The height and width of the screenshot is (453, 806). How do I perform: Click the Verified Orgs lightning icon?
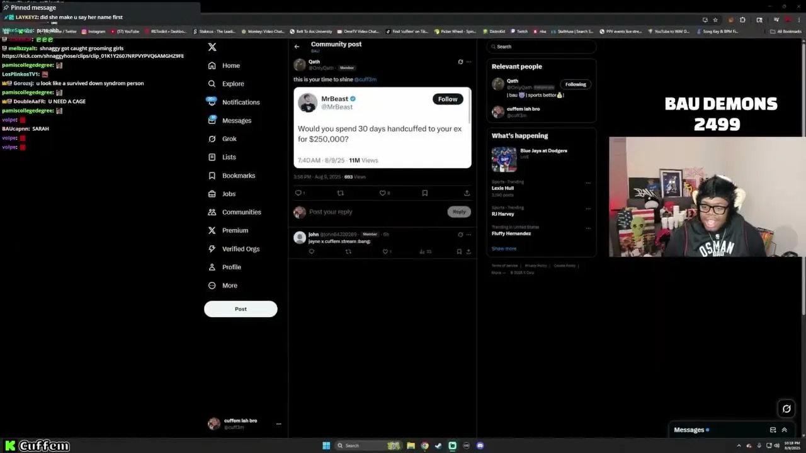212,249
